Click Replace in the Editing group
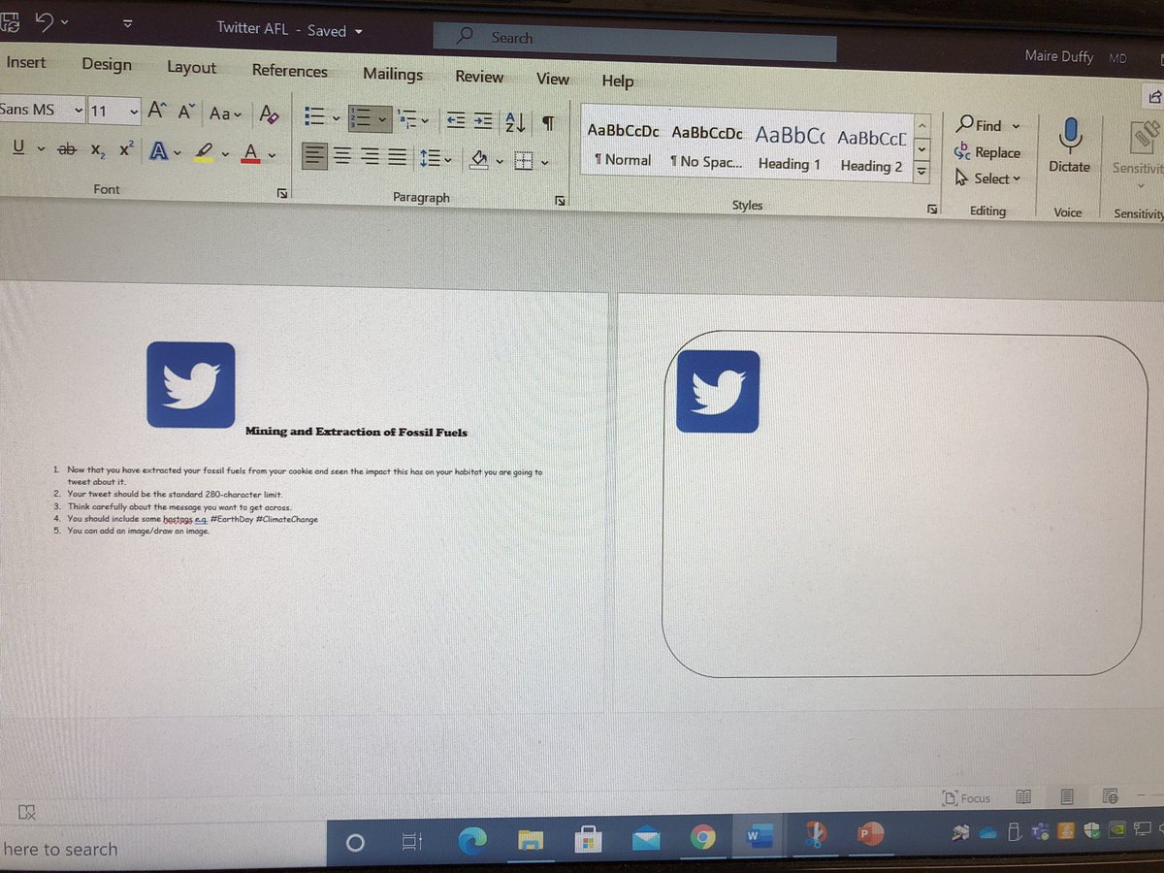This screenshot has height=873, width=1164. 987,152
